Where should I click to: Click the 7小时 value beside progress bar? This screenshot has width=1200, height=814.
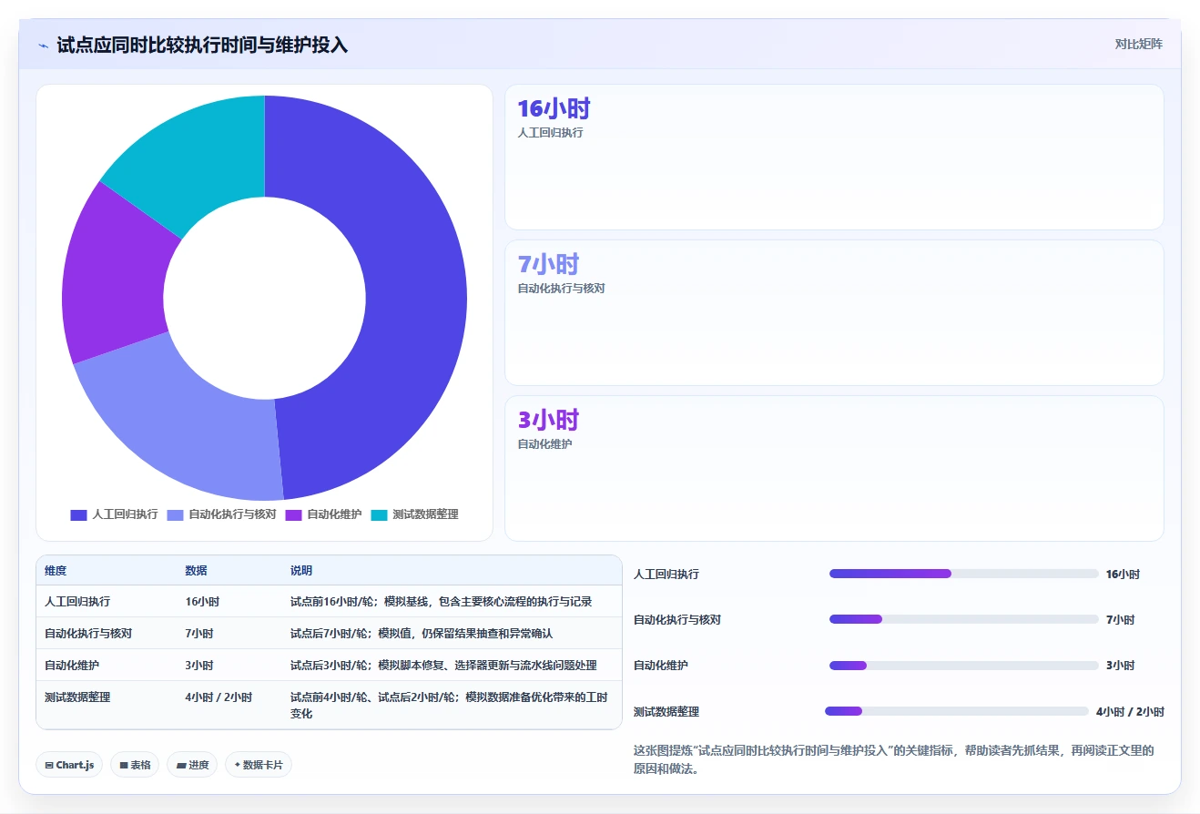pos(1120,620)
